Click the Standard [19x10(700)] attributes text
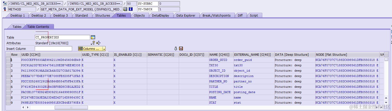 [x=52, y=43]
